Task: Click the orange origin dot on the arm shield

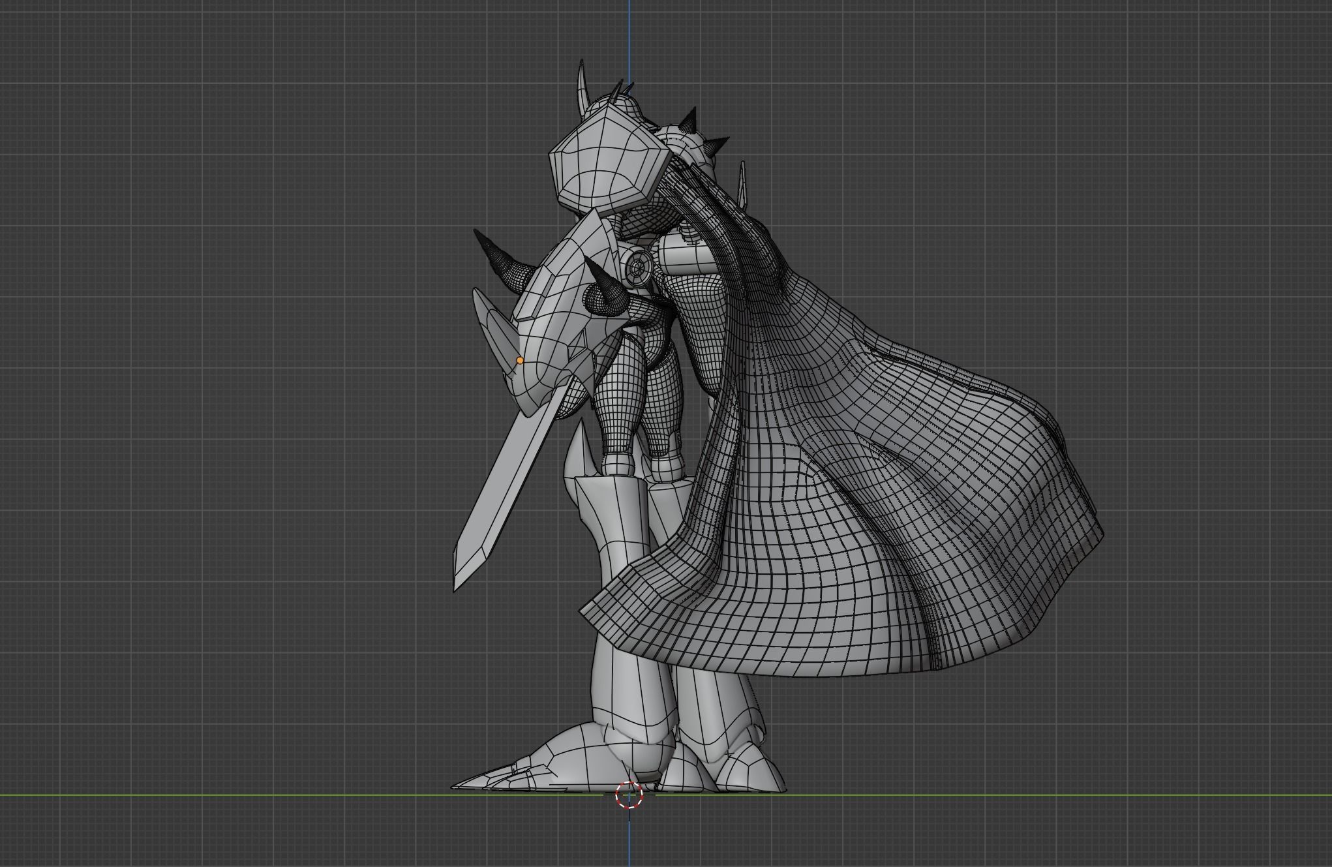Action: point(520,360)
